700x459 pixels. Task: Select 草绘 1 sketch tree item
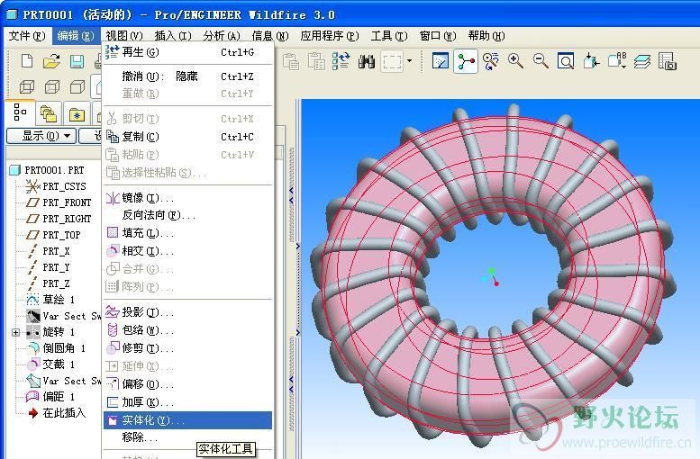50,300
